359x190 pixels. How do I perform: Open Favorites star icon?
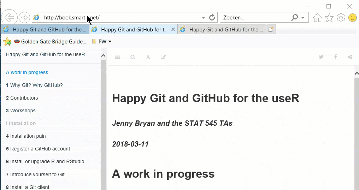pos(329,18)
